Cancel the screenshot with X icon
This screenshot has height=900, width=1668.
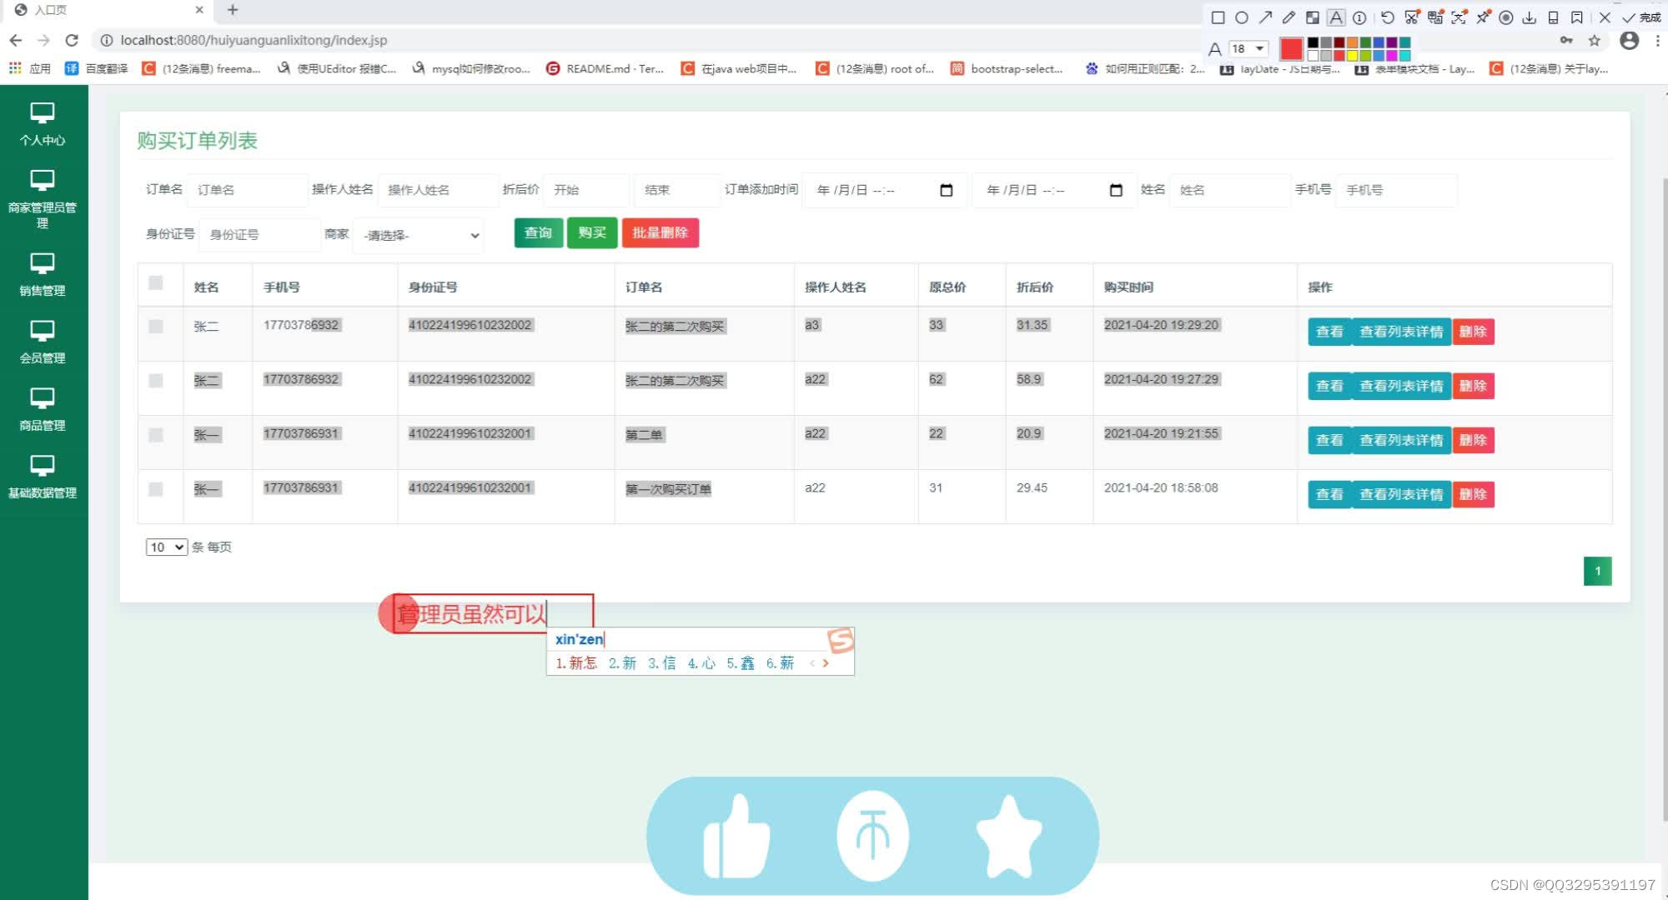point(1605,17)
